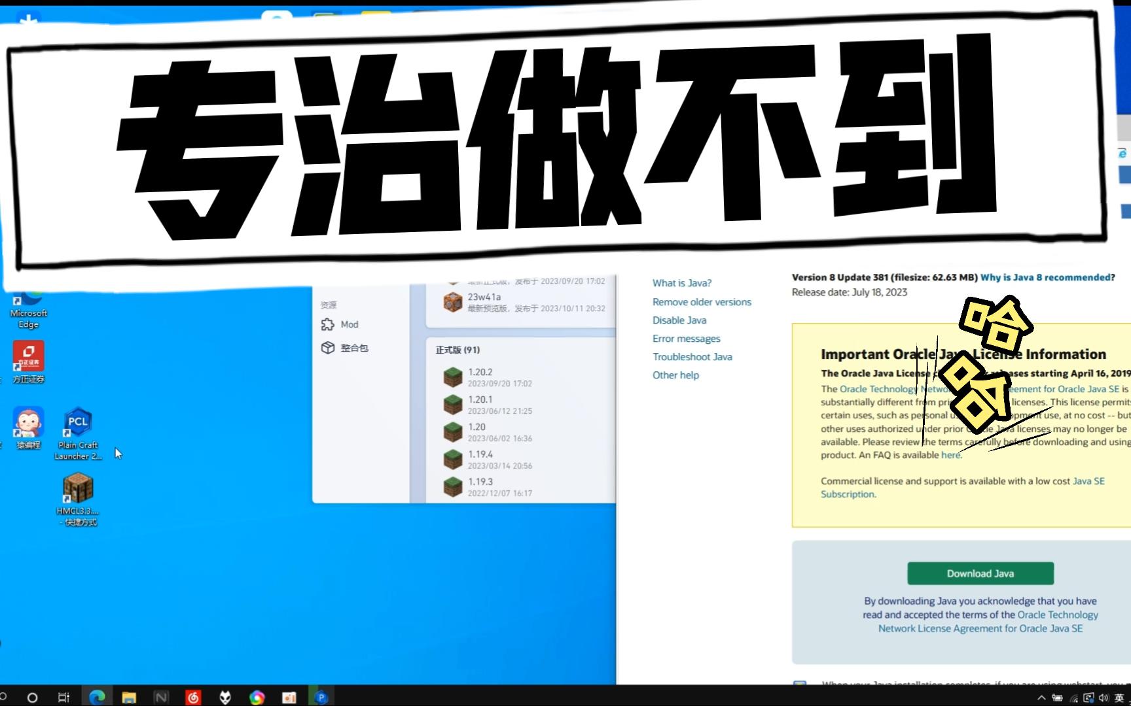Expand hidden icons in the system tray
The image size is (1131, 706).
[1041, 696]
